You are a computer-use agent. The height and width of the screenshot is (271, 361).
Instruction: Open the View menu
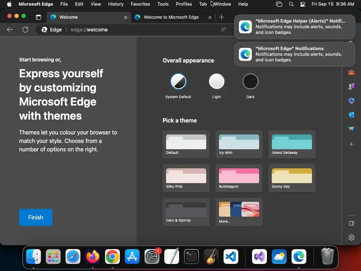[x=96, y=4]
